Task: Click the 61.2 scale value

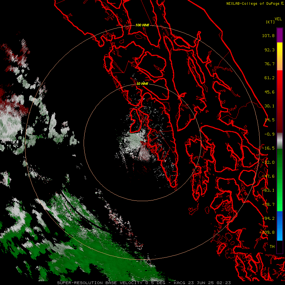Action: pos(269,78)
